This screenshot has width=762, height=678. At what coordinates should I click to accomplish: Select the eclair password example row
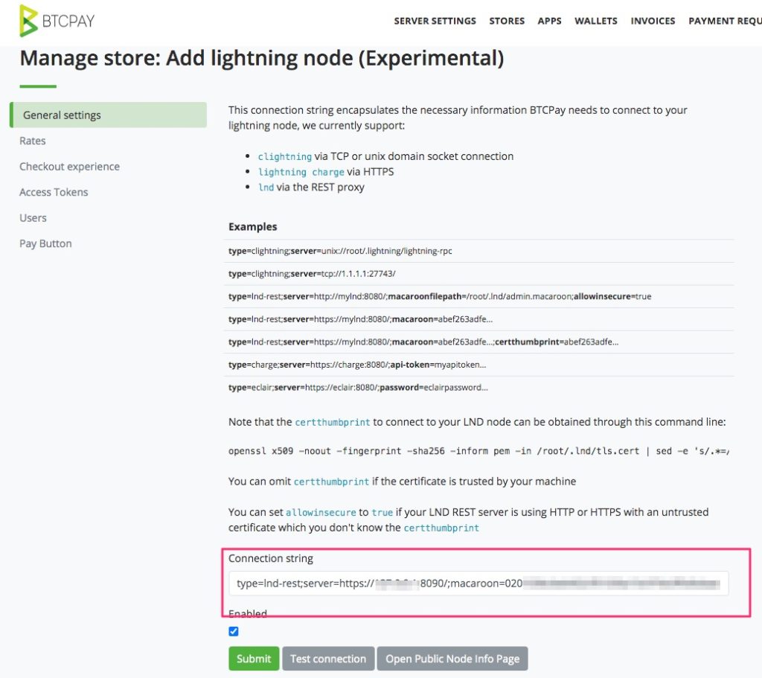click(478, 388)
